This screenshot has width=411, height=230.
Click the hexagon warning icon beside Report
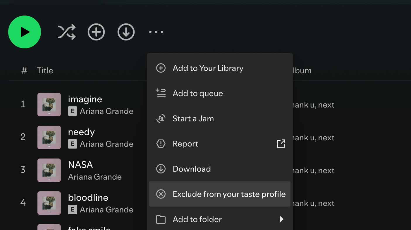pyautogui.click(x=161, y=144)
